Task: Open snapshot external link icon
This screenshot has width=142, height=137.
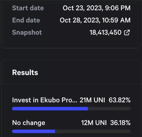Action: point(127,32)
